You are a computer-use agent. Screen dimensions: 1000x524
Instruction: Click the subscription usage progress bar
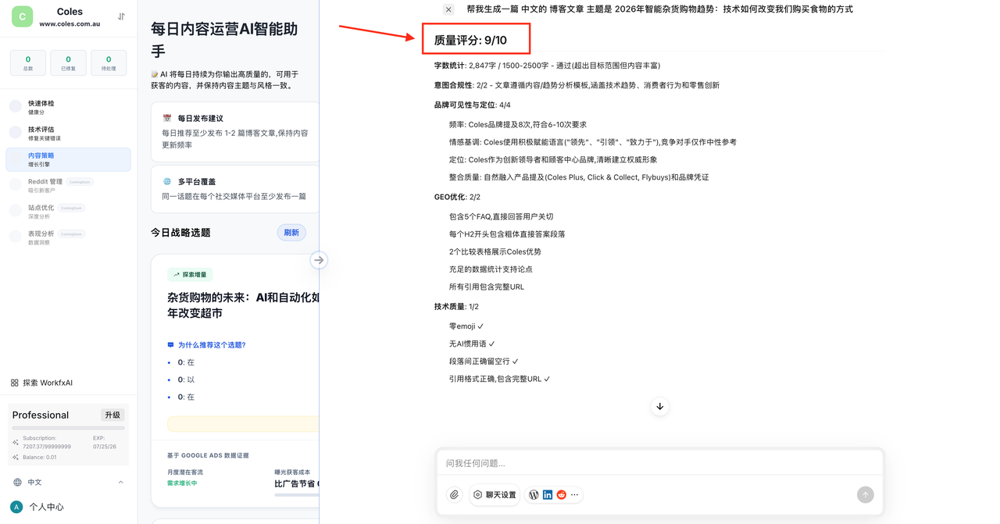click(x=68, y=428)
